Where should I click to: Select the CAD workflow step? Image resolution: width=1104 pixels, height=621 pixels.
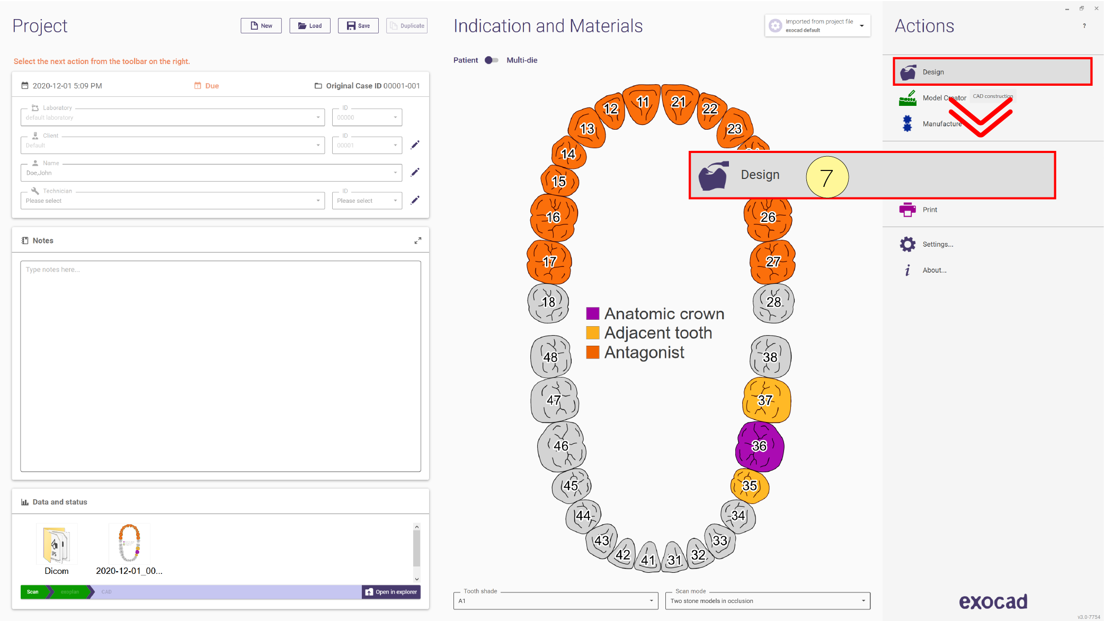[x=106, y=592]
